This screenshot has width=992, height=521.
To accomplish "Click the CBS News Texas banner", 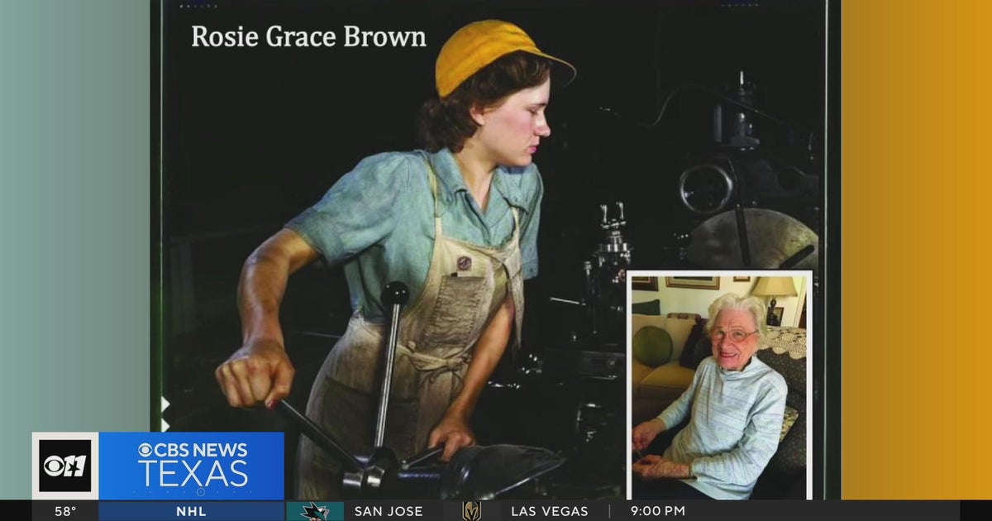I will click(x=191, y=466).
